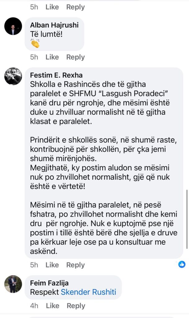The height and width of the screenshot is (318, 189).
Task: Like Feim Fazlija's comment
Action: coord(52,306)
